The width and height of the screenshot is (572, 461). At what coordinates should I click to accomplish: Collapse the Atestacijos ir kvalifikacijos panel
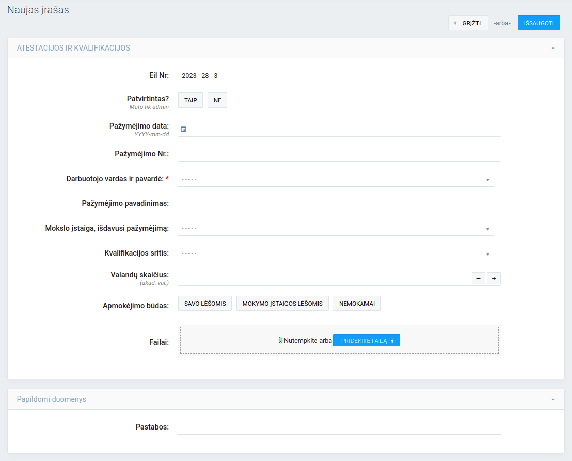tap(553, 48)
